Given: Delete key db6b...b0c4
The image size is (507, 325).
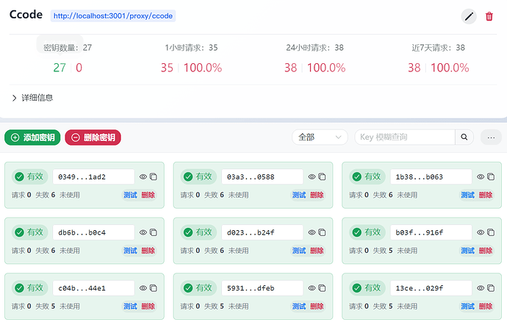Looking at the screenshot, I should click(148, 251).
